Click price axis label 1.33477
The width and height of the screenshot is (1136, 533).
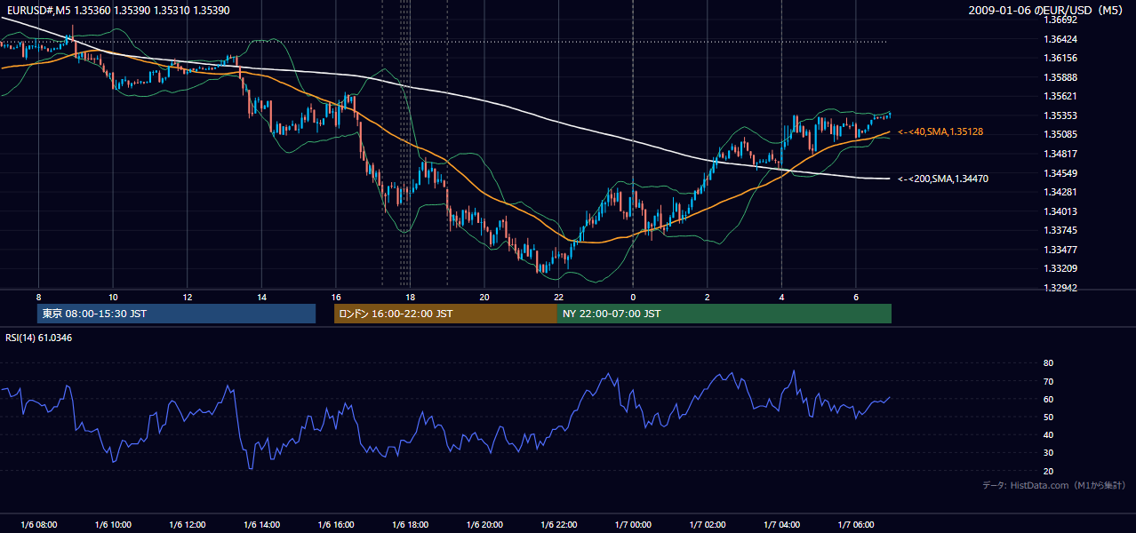(1060, 250)
